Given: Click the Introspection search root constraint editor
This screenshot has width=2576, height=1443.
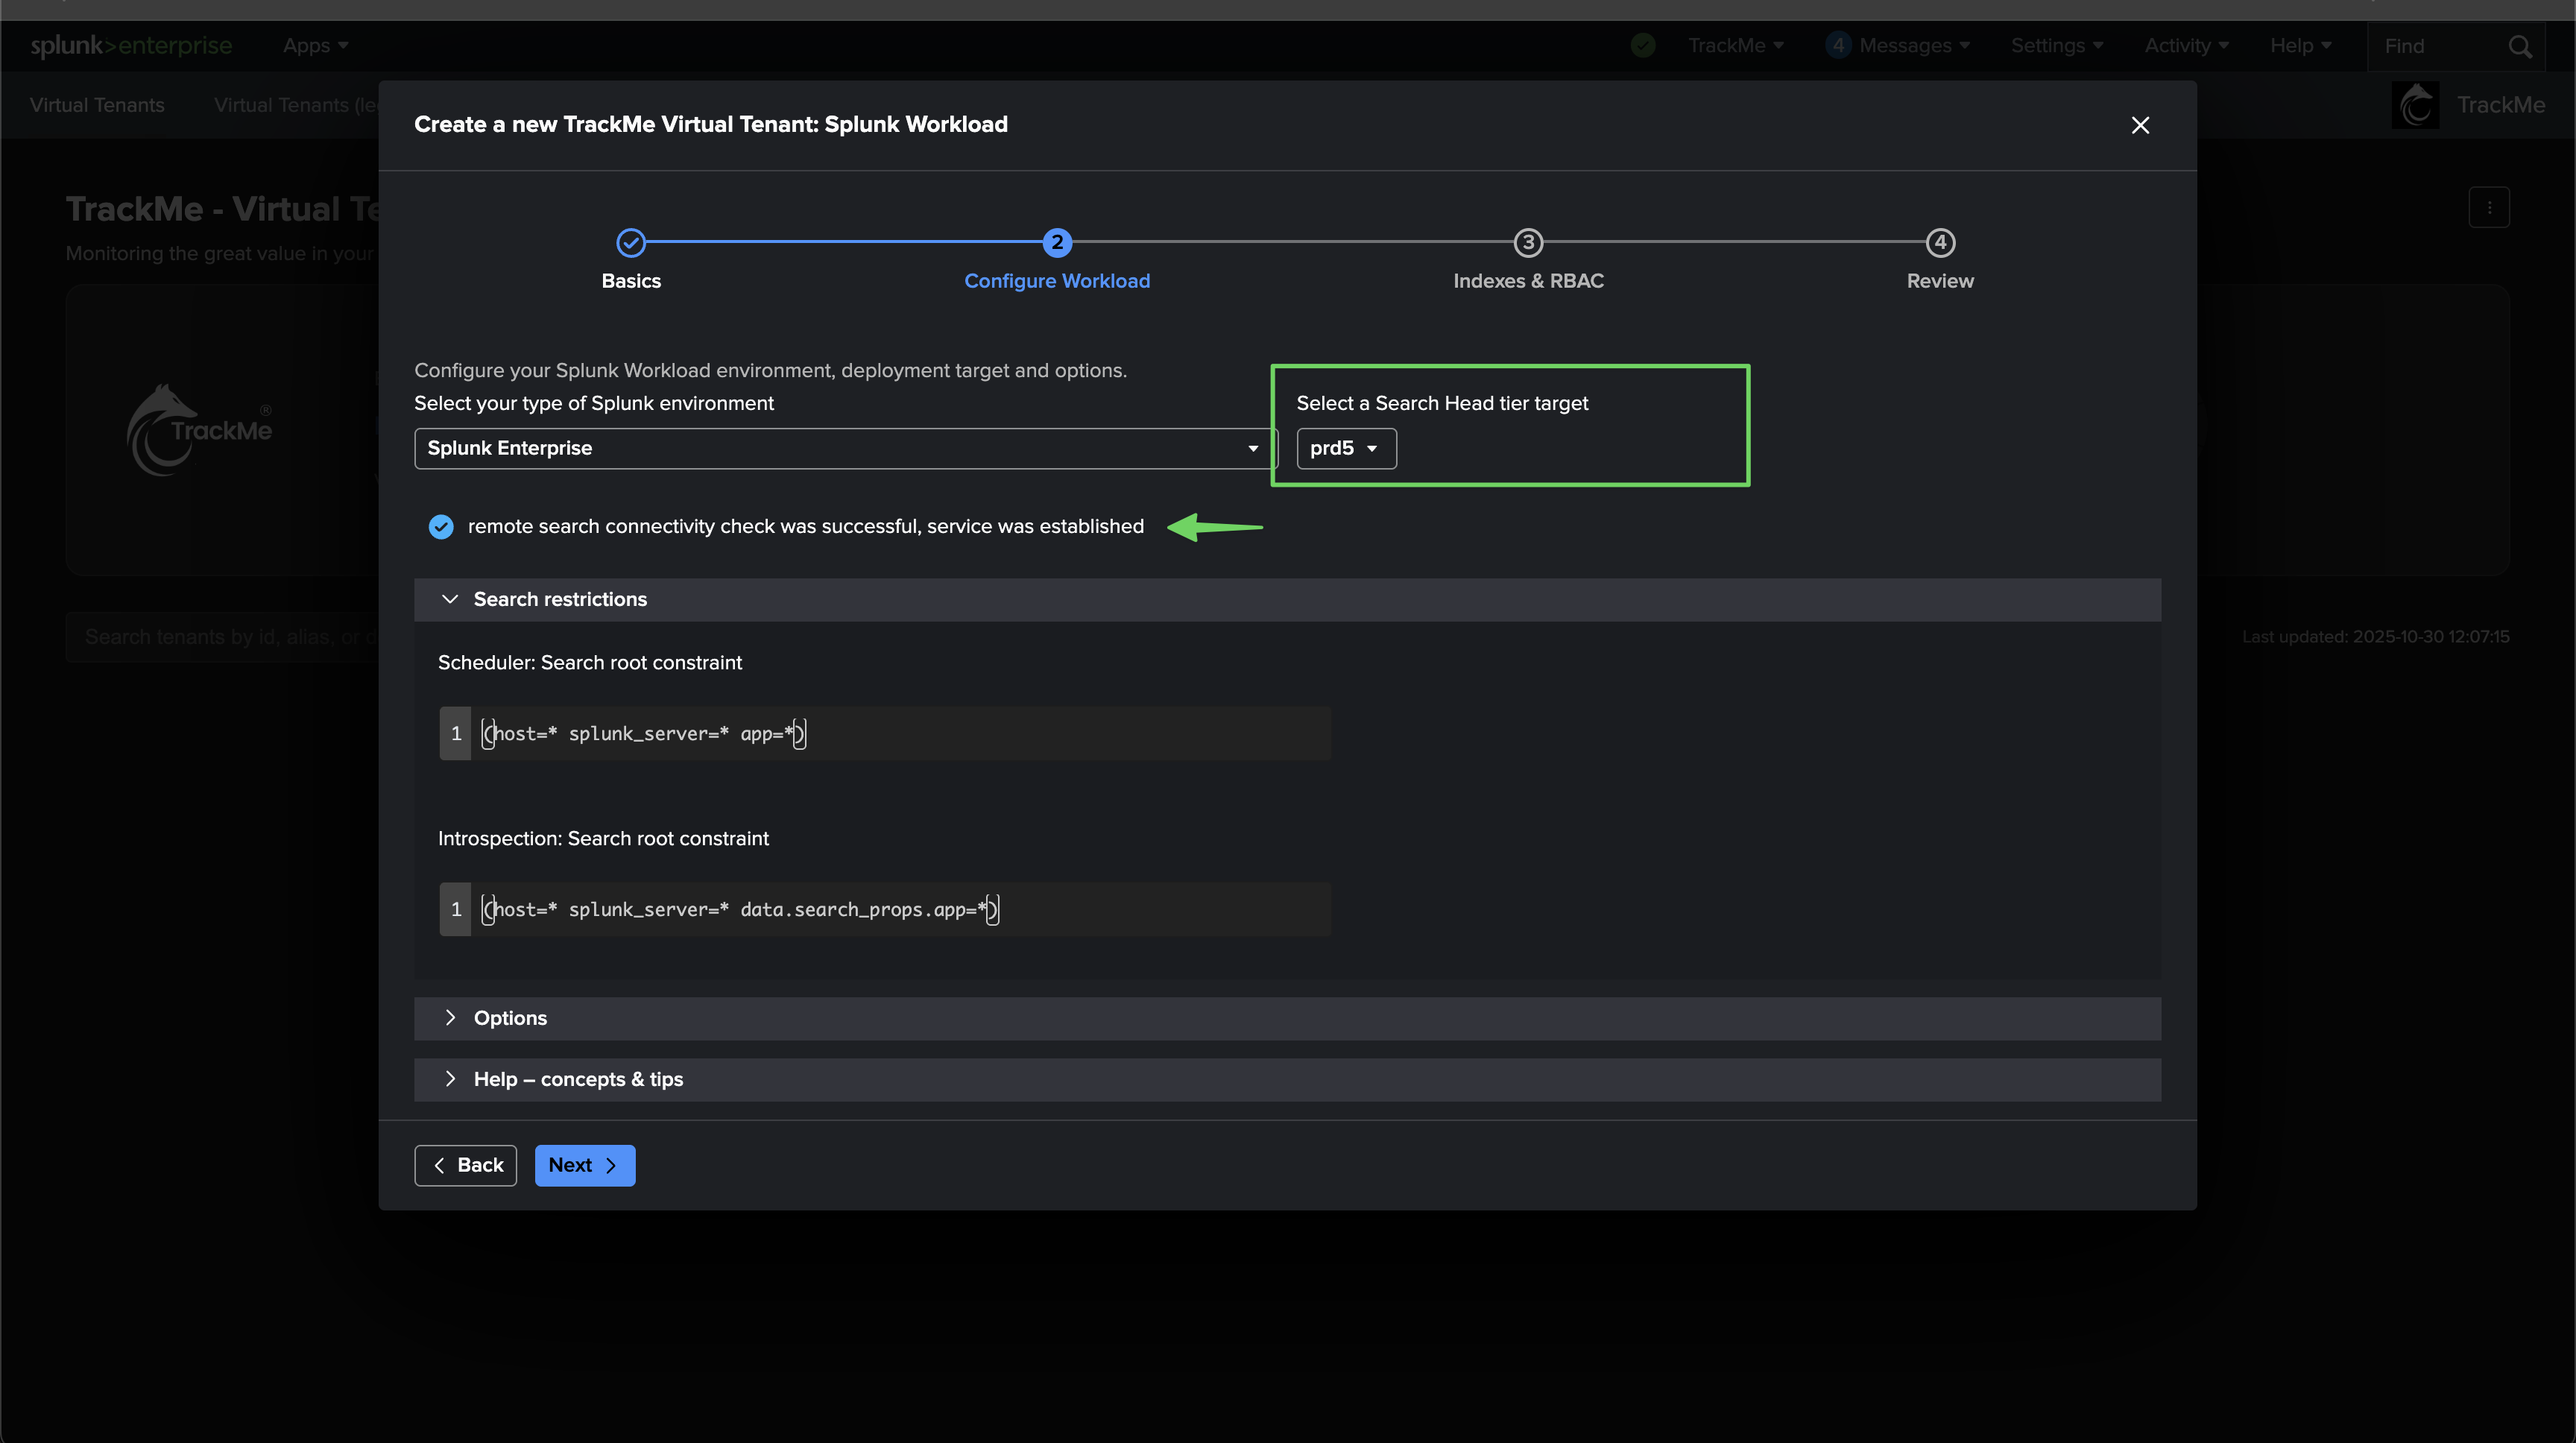Looking at the screenshot, I should click(900, 909).
